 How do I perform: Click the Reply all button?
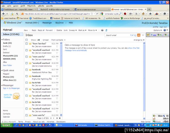click(x=41, y=30)
